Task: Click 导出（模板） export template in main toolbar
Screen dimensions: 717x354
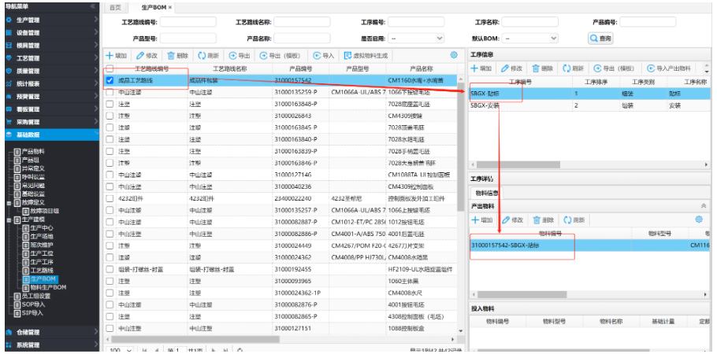Action: (x=280, y=55)
